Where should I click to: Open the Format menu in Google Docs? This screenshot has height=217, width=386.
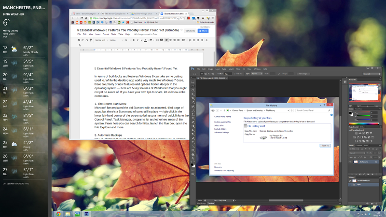coord(106,34)
